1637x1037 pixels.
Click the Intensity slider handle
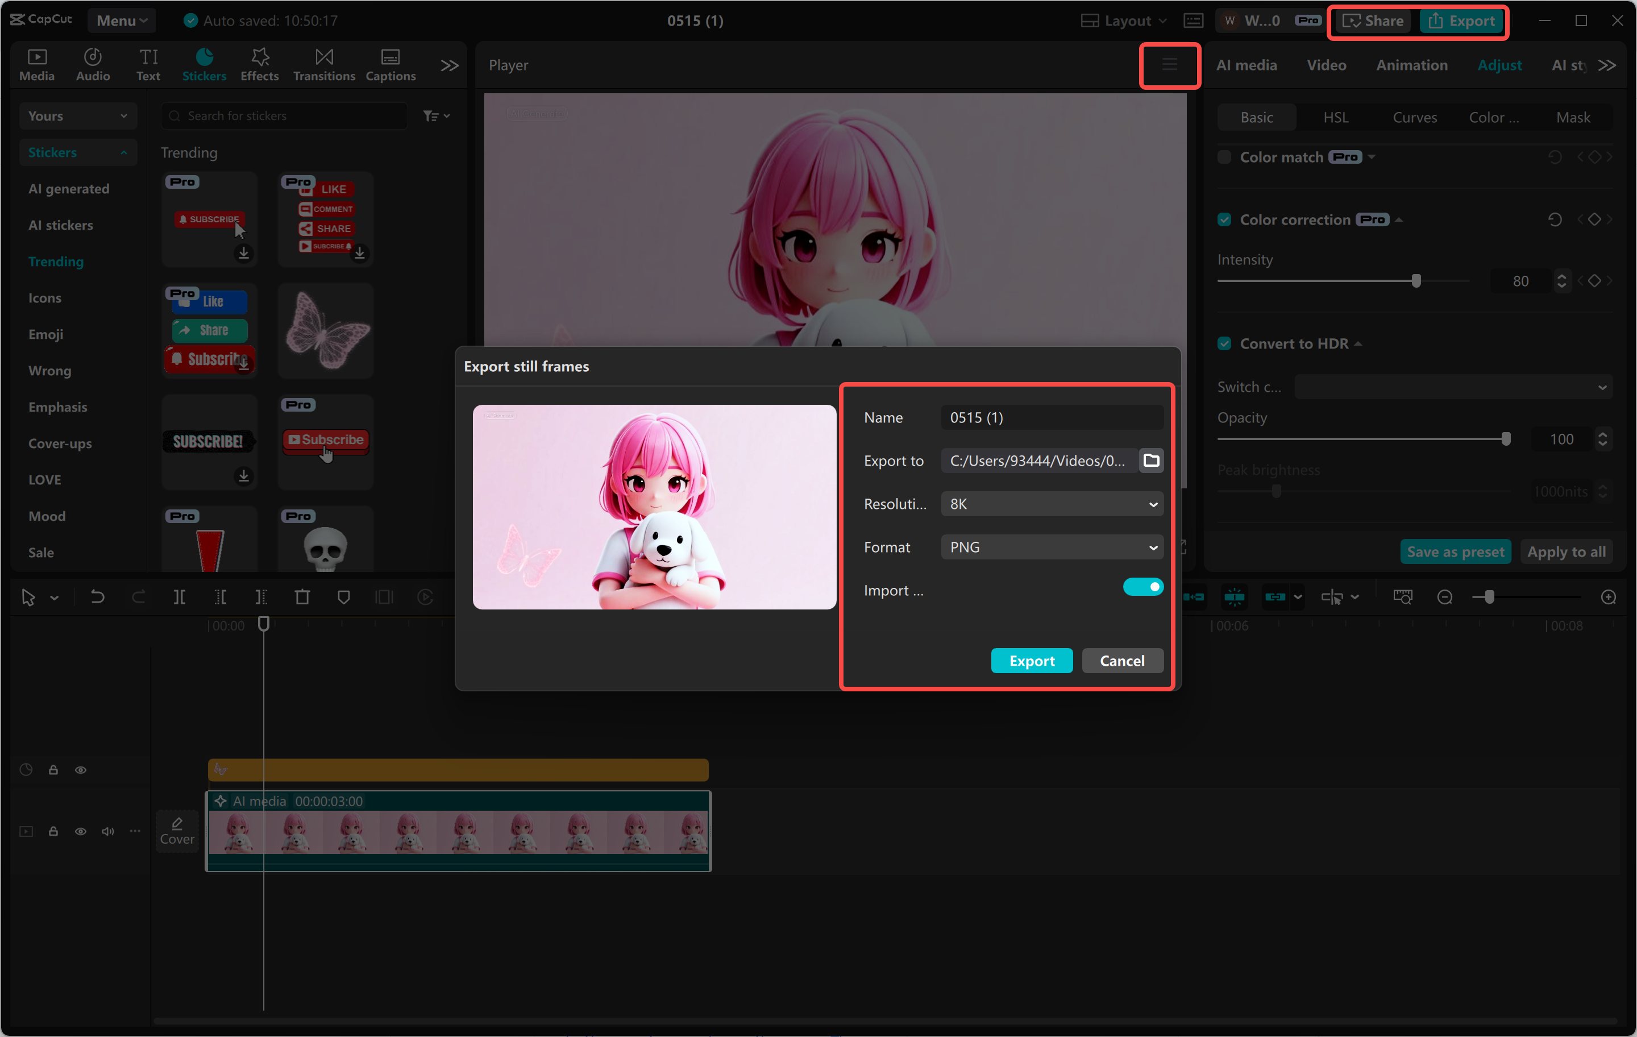tap(1416, 281)
